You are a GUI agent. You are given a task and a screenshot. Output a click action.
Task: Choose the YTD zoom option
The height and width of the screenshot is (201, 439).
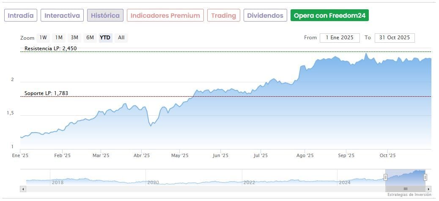pos(105,38)
